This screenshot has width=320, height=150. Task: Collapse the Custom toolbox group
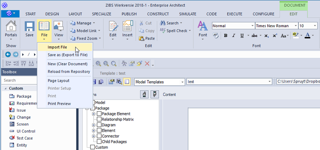pos(5,88)
